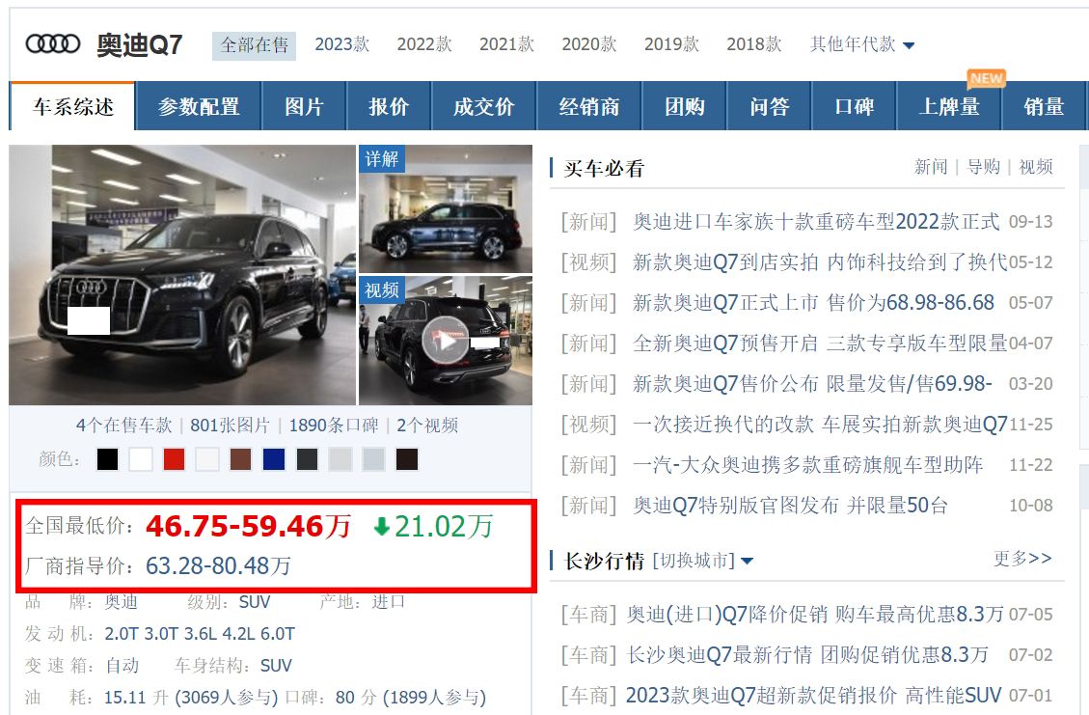Viewport: 1089px width, 715px height.
Task: Open dealer post 长沙奥迪Q7最新行情
Action: tap(807, 654)
